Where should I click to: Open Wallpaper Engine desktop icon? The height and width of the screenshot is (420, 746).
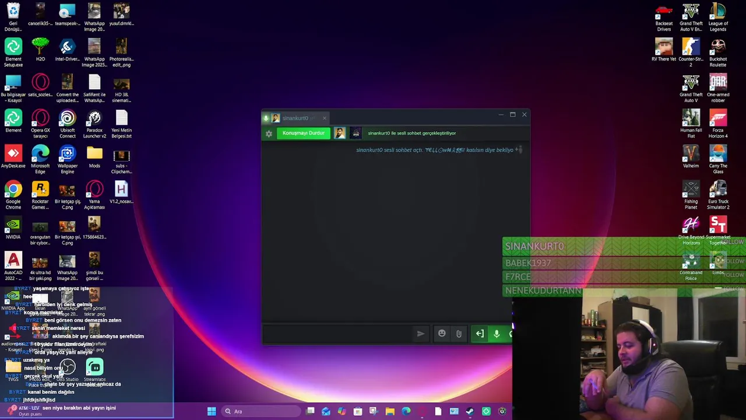(67, 160)
